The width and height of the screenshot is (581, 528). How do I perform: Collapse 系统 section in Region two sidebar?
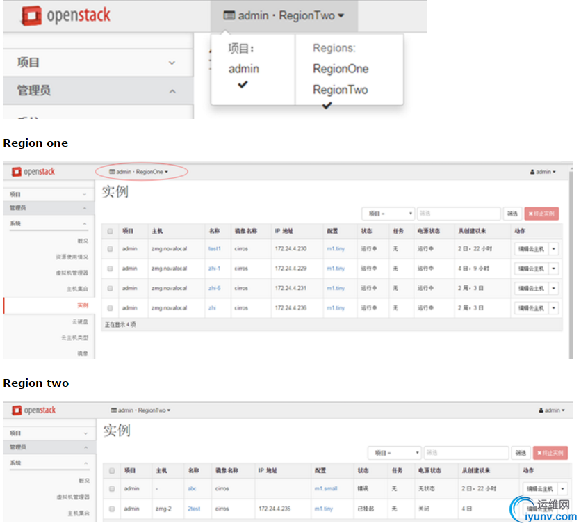[x=49, y=463]
